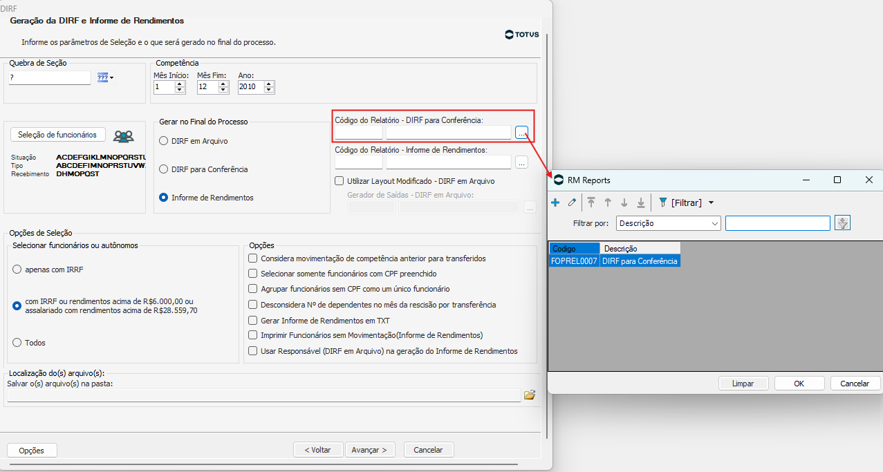Select the DIRF para Conferência description cell
883x472 pixels.
click(x=640, y=261)
